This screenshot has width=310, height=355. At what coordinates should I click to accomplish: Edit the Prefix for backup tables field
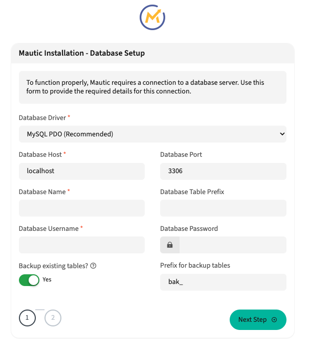coord(223,282)
